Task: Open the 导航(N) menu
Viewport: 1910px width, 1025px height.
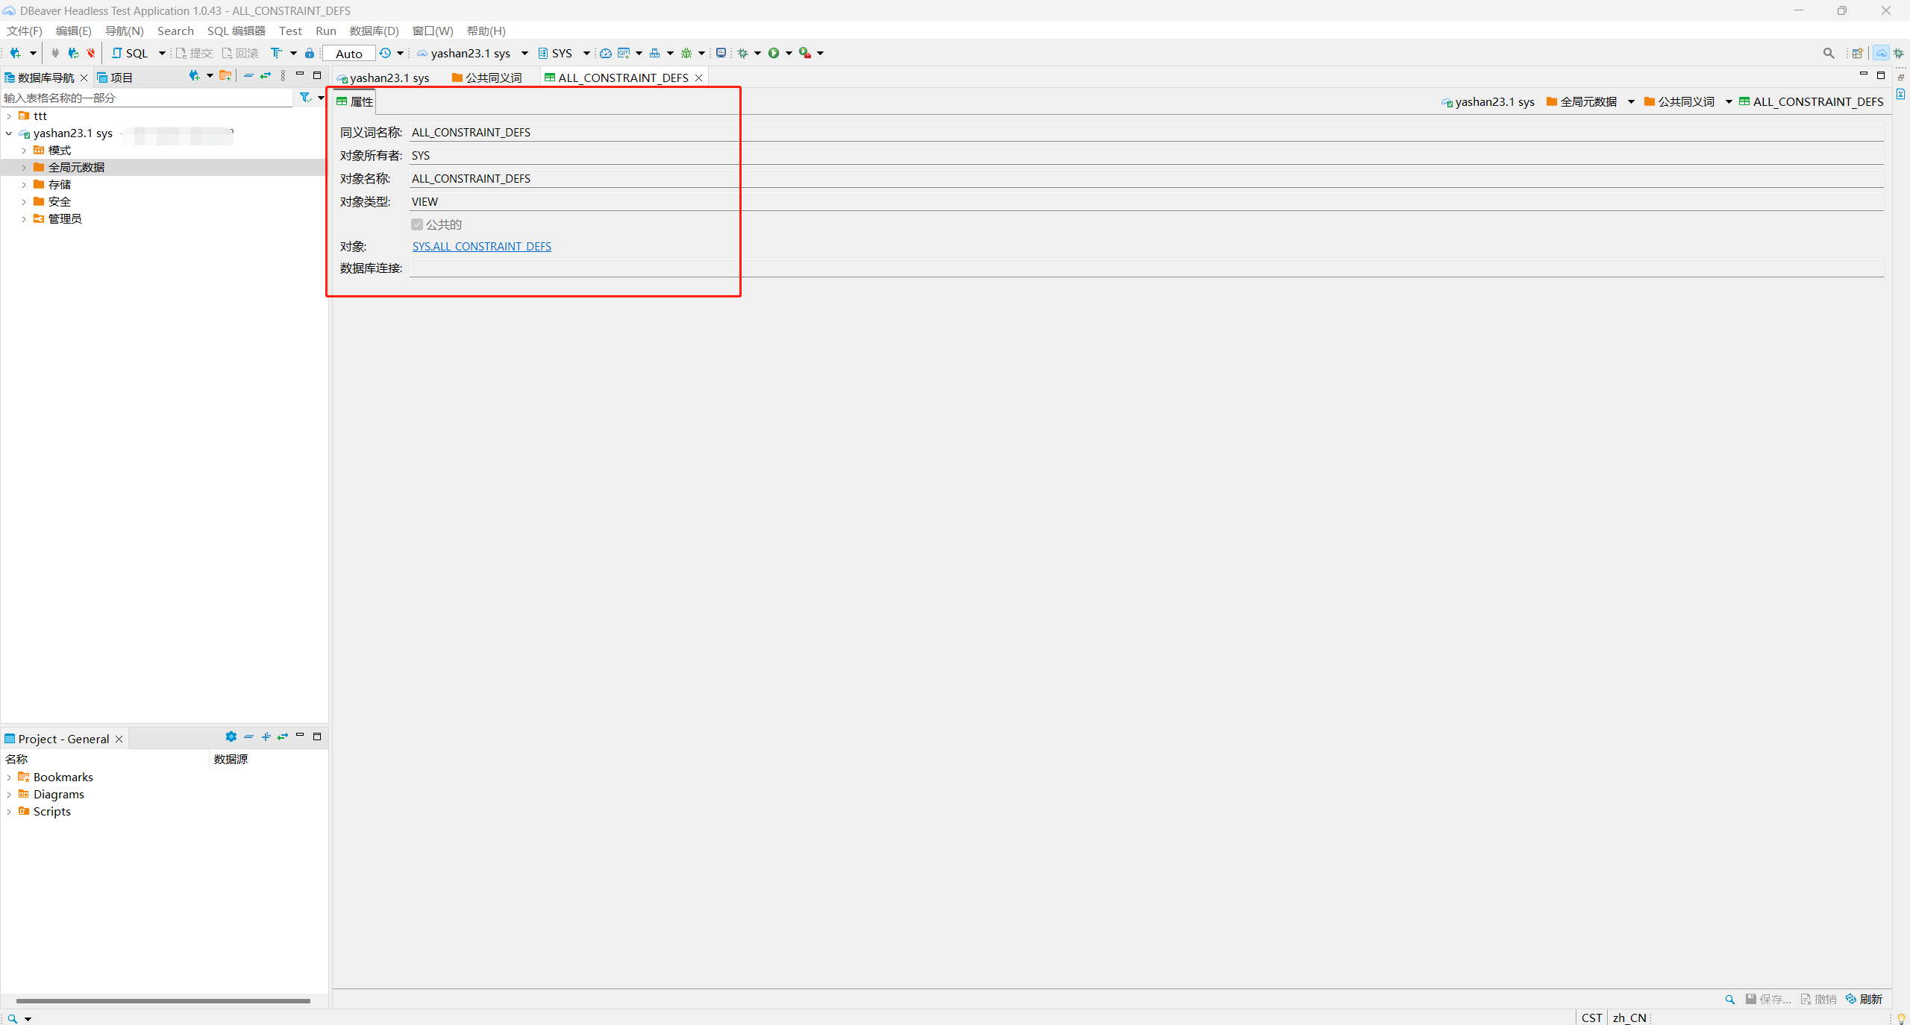Action: [x=124, y=31]
